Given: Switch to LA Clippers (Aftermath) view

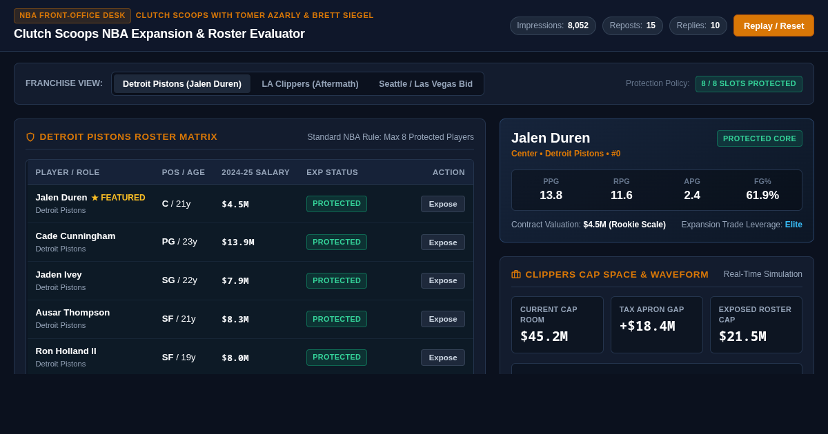Looking at the screenshot, I should click(310, 84).
